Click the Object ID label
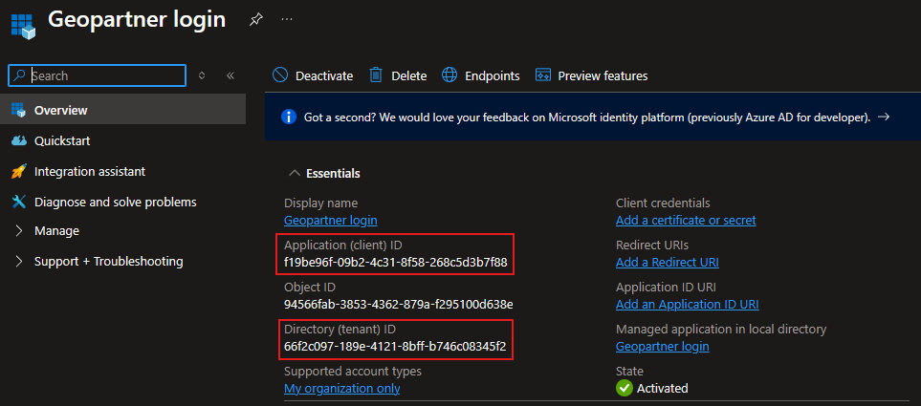The image size is (921, 406). coord(310,287)
